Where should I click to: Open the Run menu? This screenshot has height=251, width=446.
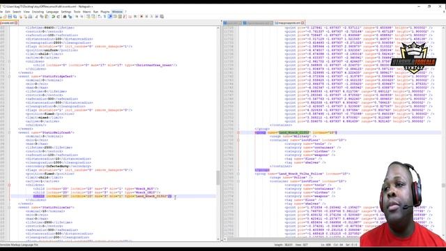(95, 12)
